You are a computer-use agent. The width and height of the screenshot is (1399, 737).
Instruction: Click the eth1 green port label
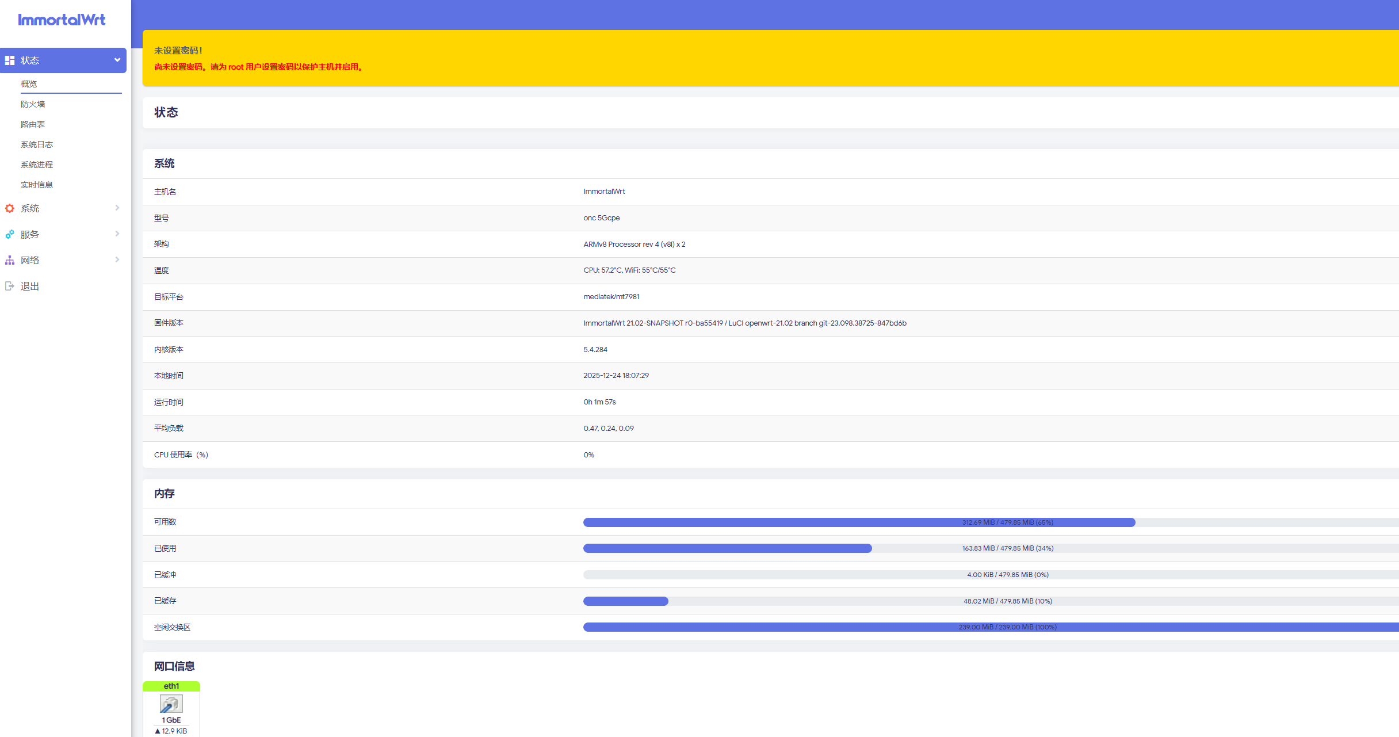click(171, 686)
